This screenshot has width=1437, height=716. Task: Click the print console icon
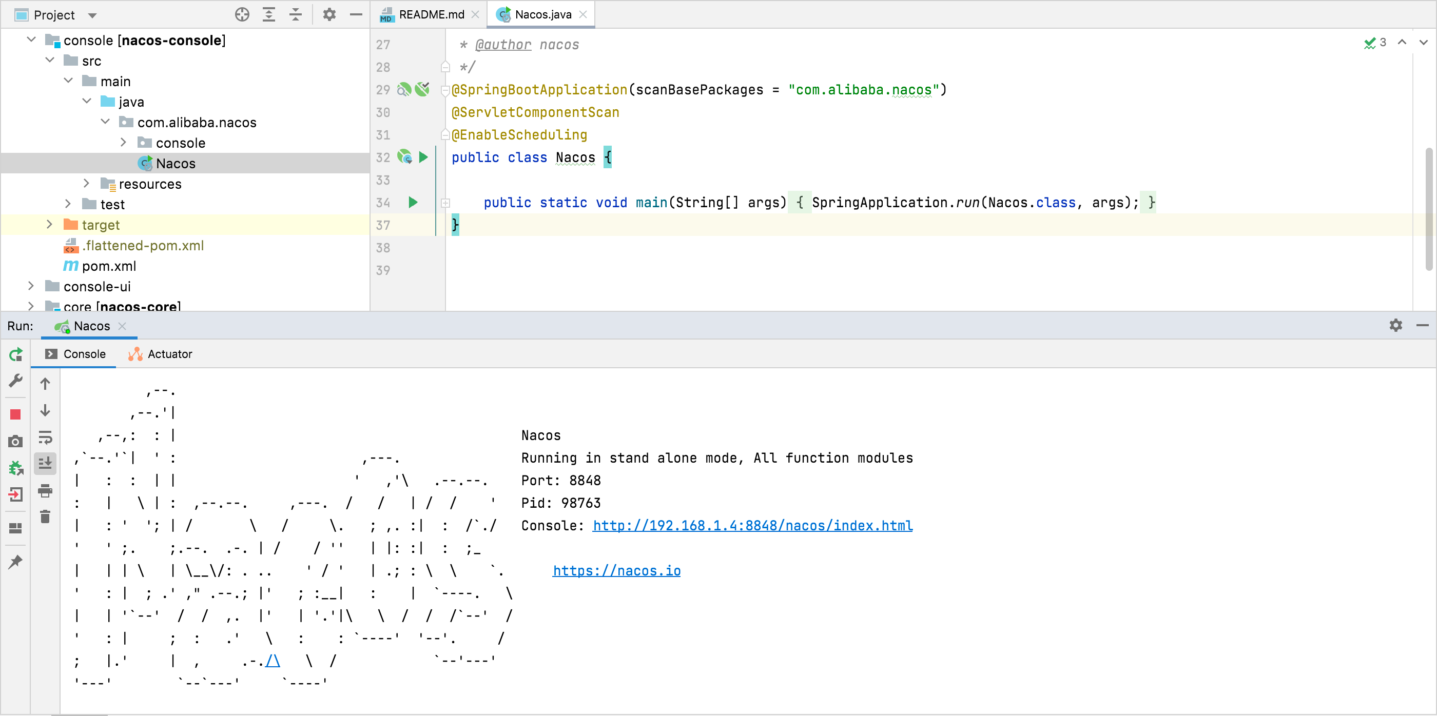pos(45,491)
